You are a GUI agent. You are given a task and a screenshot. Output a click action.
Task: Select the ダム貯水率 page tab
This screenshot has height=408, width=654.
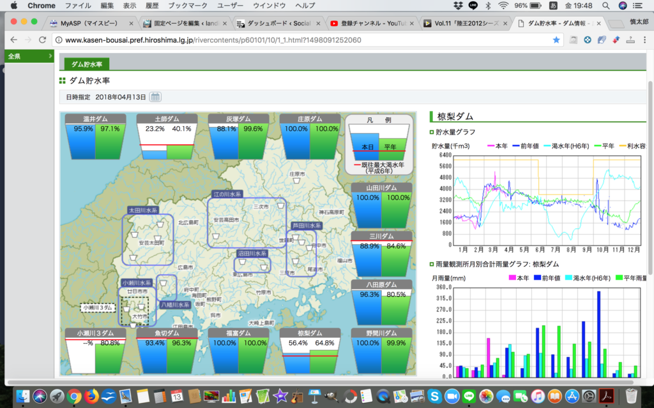coord(87,64)
